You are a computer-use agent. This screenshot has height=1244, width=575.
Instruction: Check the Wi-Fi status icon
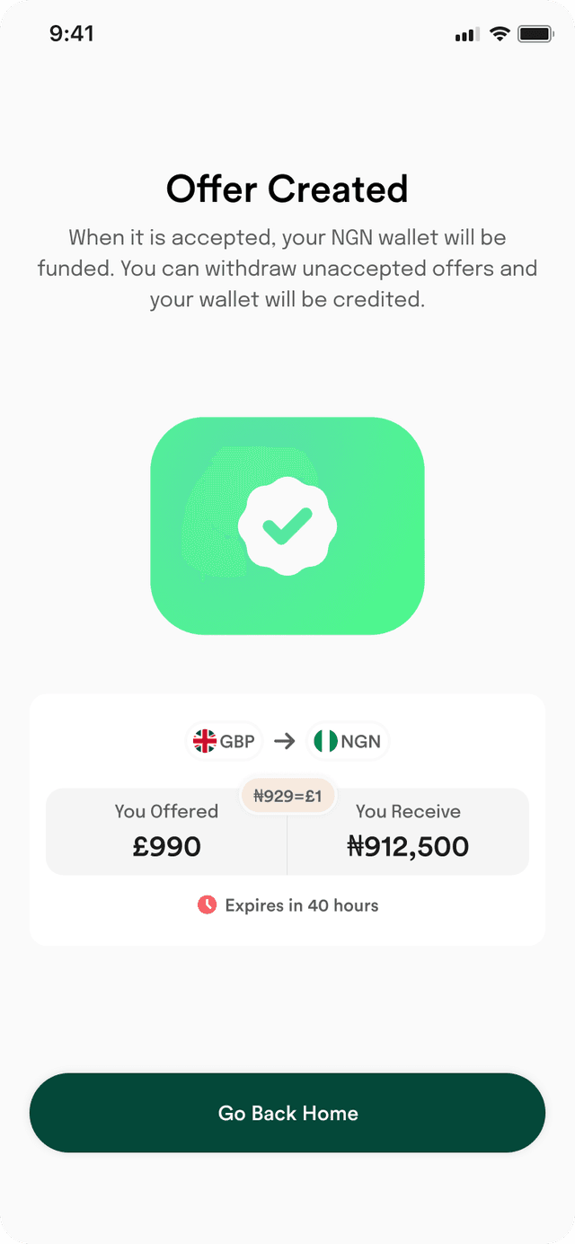pos(500,34)
